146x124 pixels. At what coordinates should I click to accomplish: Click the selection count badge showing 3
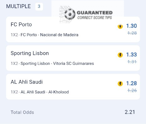tap(39, 7)
